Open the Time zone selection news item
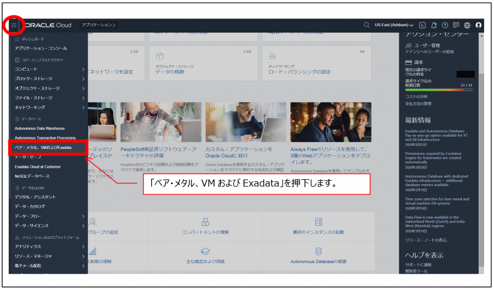Screen dimensions: 494x290 click(437, 201)
